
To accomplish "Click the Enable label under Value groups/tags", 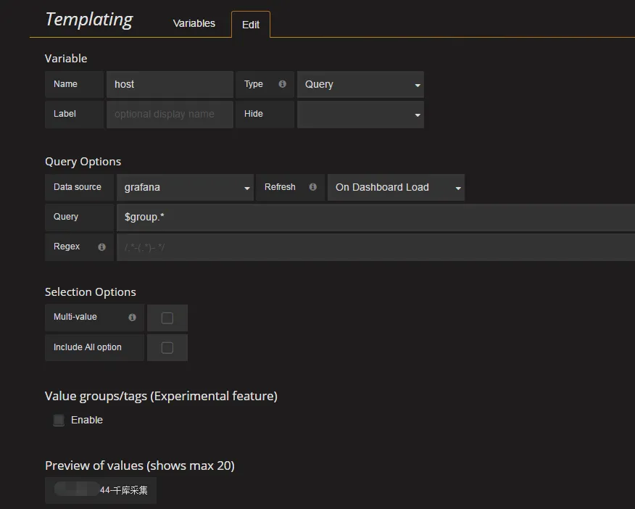I will [x=87, y=421].
